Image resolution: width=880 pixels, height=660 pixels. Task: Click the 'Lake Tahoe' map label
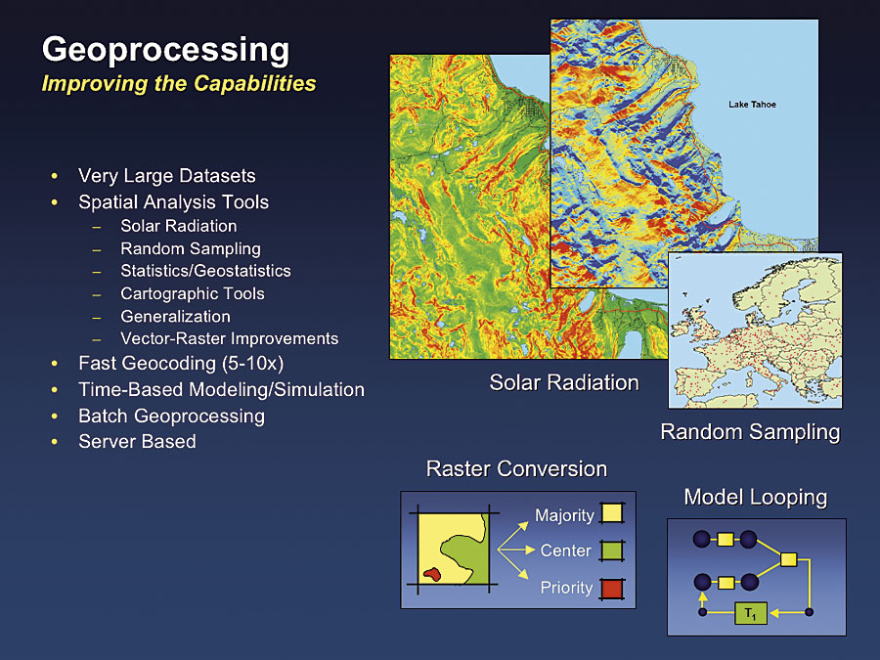(752, 105)
